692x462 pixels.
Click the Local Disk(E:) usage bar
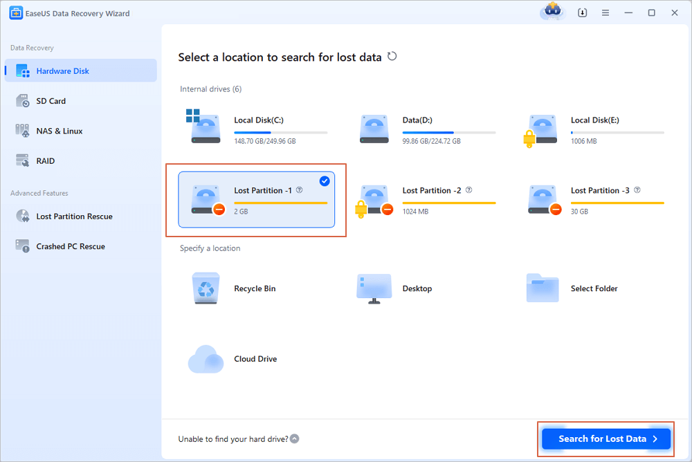click(x=617, y=132)
